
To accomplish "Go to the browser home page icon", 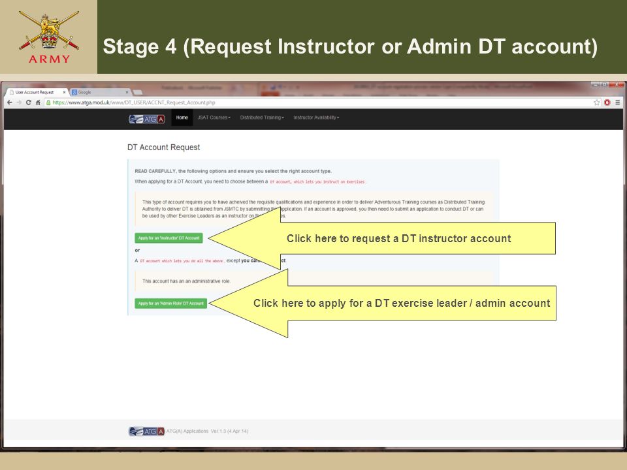I will [x=38, y=102].
